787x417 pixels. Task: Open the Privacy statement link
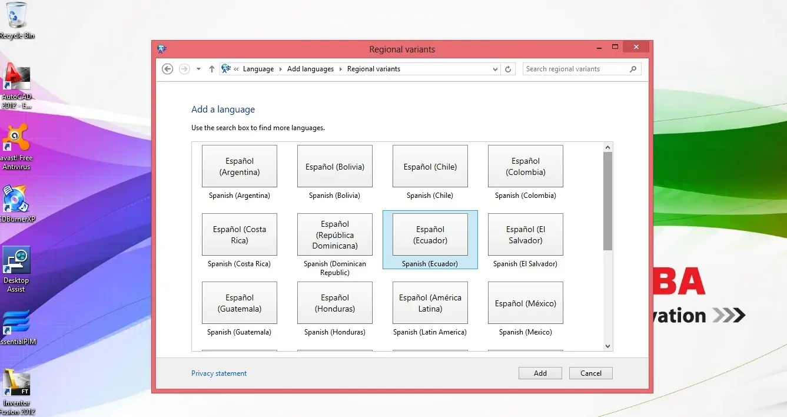click(x=219, y=373)
